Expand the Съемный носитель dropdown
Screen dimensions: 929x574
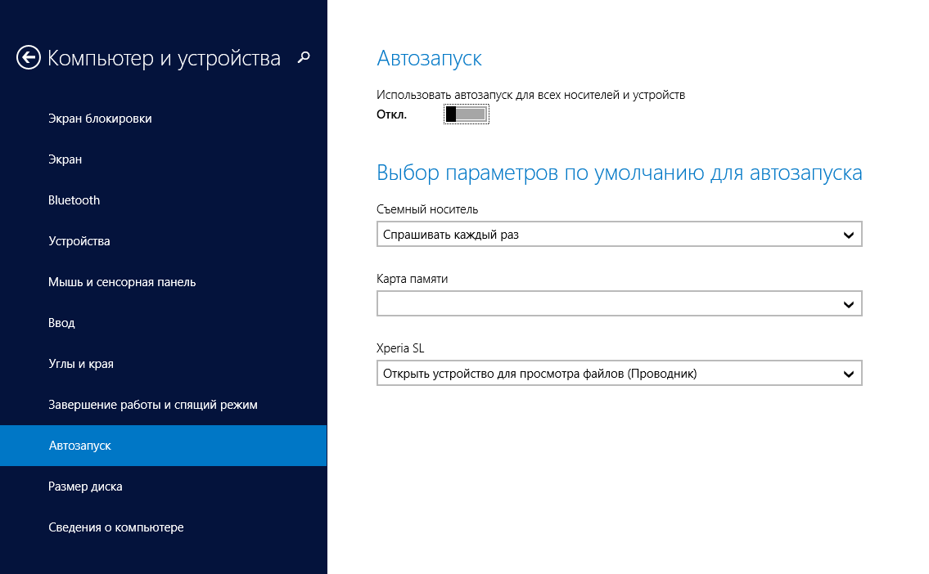[x=619, y=235]
